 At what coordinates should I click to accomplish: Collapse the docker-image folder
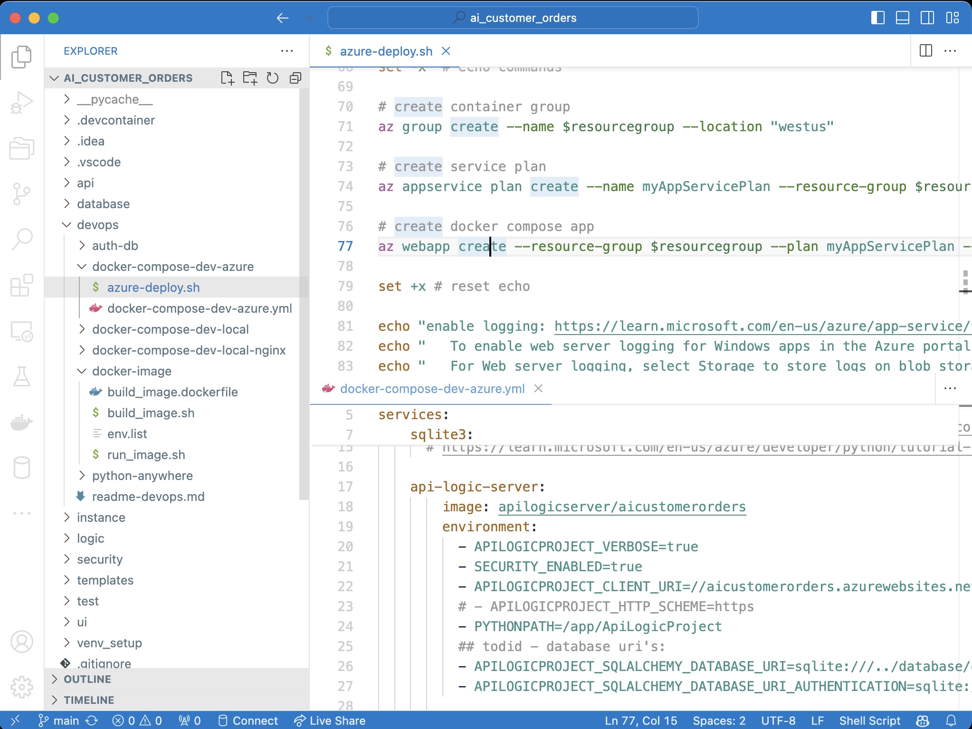(x=131, y=371)
